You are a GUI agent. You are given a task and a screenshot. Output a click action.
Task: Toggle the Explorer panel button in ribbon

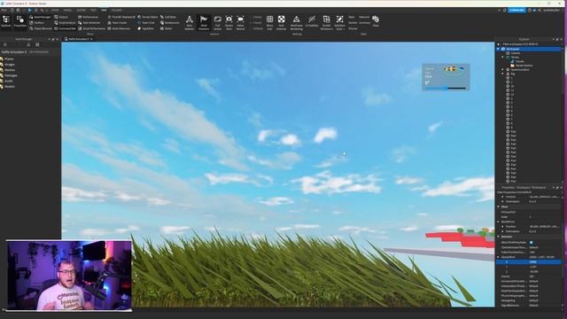click(6, 21)
